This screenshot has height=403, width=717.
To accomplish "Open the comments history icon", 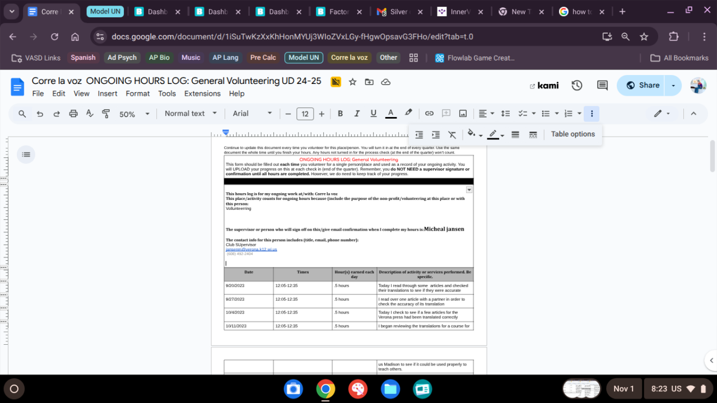I will (602, 85).
